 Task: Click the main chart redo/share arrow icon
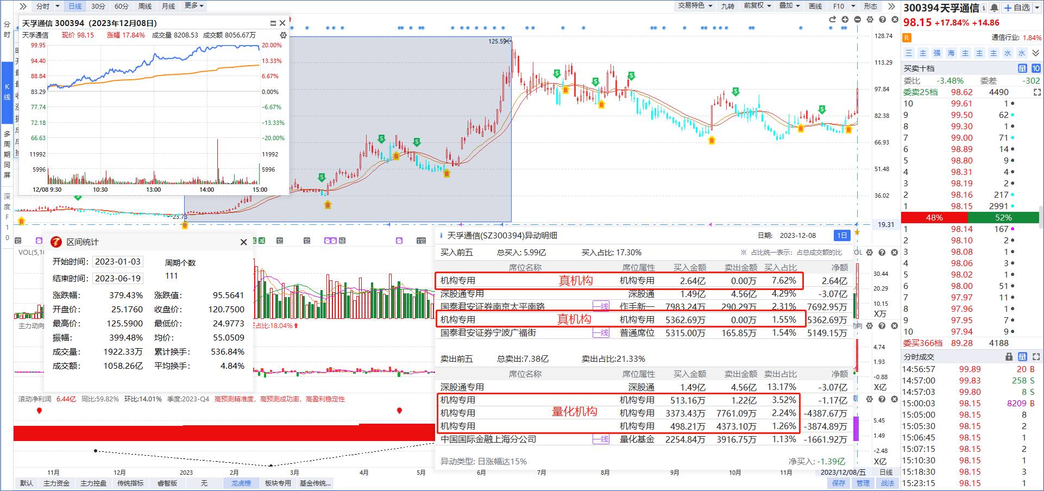[832, 20]
